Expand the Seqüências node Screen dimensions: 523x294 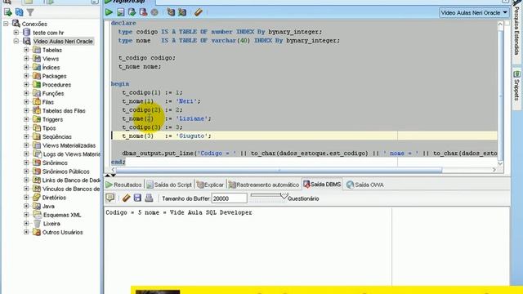point(26,136)
